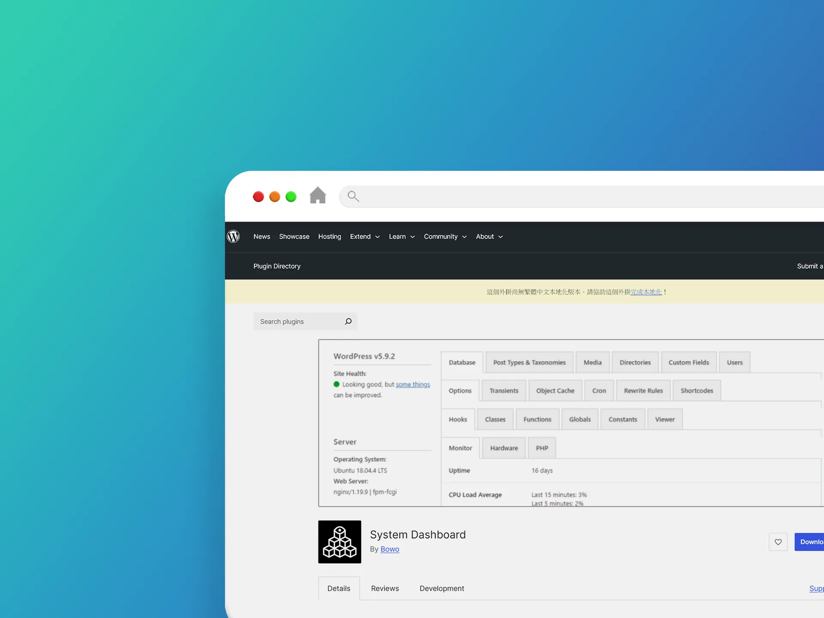Click Post Types & Taxonomies tab
Screen dimensions: 824x618
pyautogui.click(x=529, y=363)
